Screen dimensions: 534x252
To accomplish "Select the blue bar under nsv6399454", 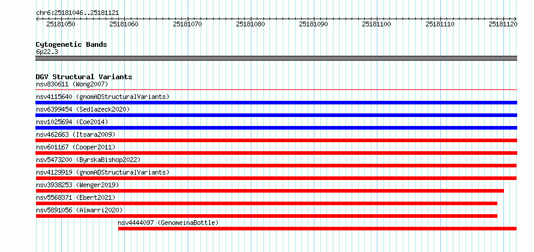I will 277,115.
